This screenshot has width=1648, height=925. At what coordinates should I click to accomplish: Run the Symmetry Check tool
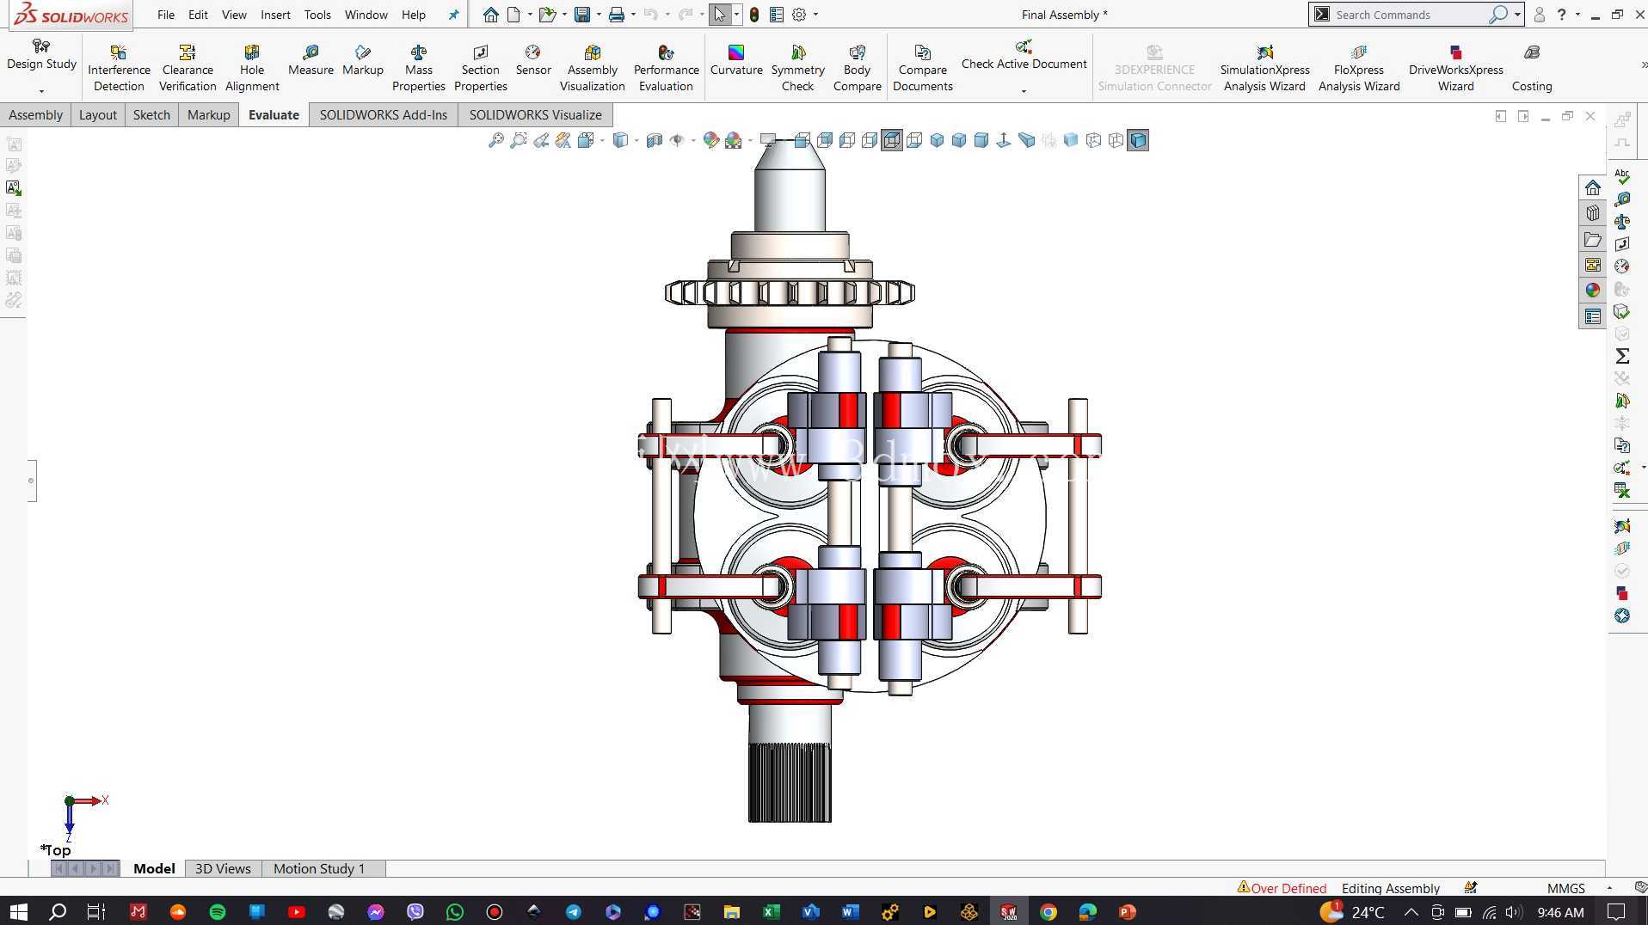[797, 68]
